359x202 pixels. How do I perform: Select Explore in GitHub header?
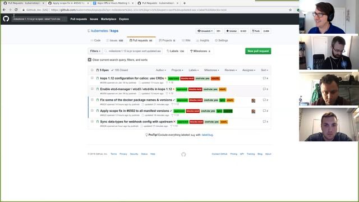[x=124, y=19]
